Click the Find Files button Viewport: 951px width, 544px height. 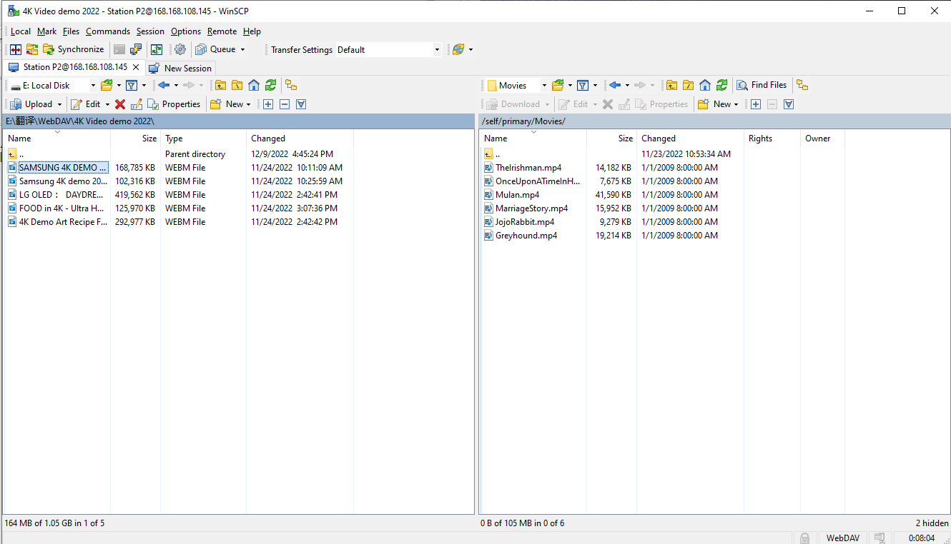tap(762, 85)
